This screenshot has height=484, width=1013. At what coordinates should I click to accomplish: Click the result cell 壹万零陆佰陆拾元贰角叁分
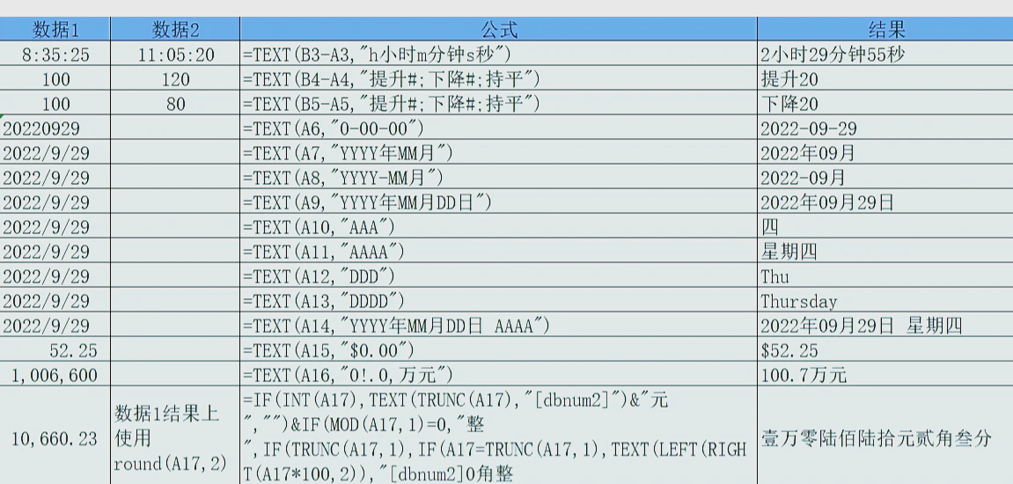pos(884,437)
